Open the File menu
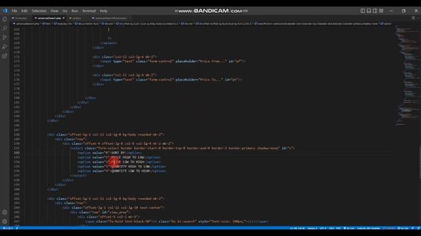The image size is (421, 236). pos(14,11)
